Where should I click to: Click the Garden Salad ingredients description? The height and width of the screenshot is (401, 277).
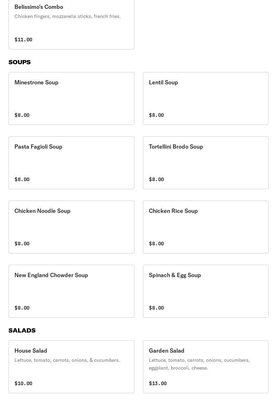point(199,364)
